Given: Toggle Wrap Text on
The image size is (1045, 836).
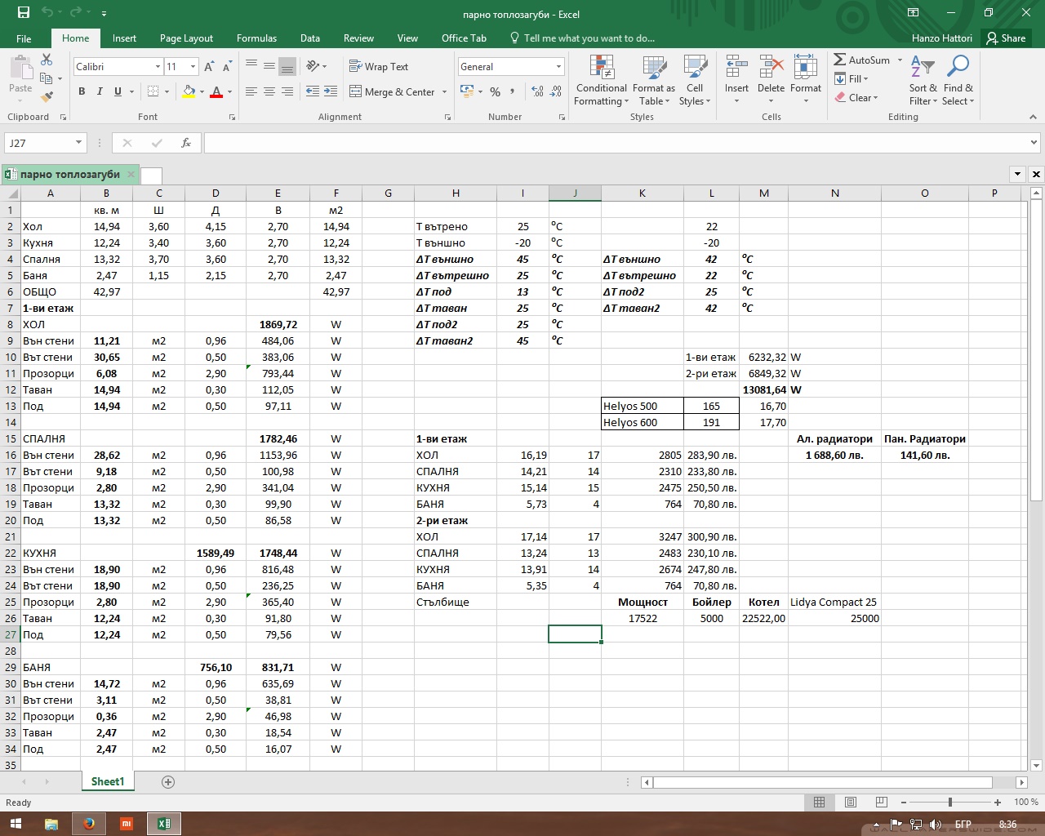Looking at the screenshot, I should (x=379, y=67).
